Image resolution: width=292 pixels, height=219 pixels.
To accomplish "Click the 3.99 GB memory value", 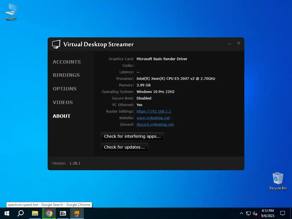I will (144, 85).
